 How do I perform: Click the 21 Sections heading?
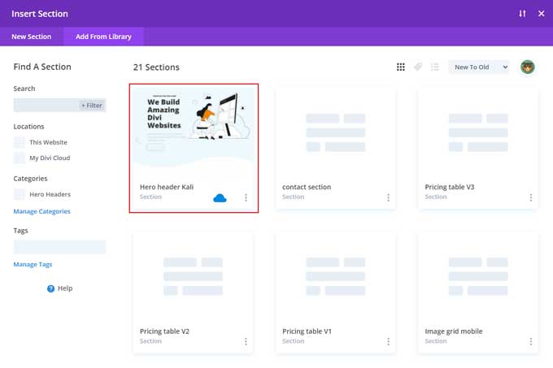[156, 67]
